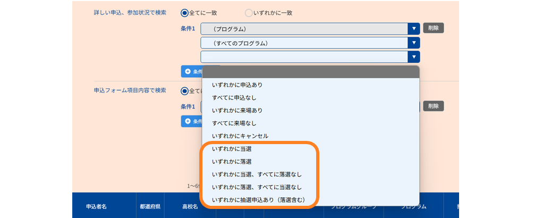The height and width of the screenshot is (218, 534).
Task: Choose すべてに申込なし from the list
Action: pos(310,98)
